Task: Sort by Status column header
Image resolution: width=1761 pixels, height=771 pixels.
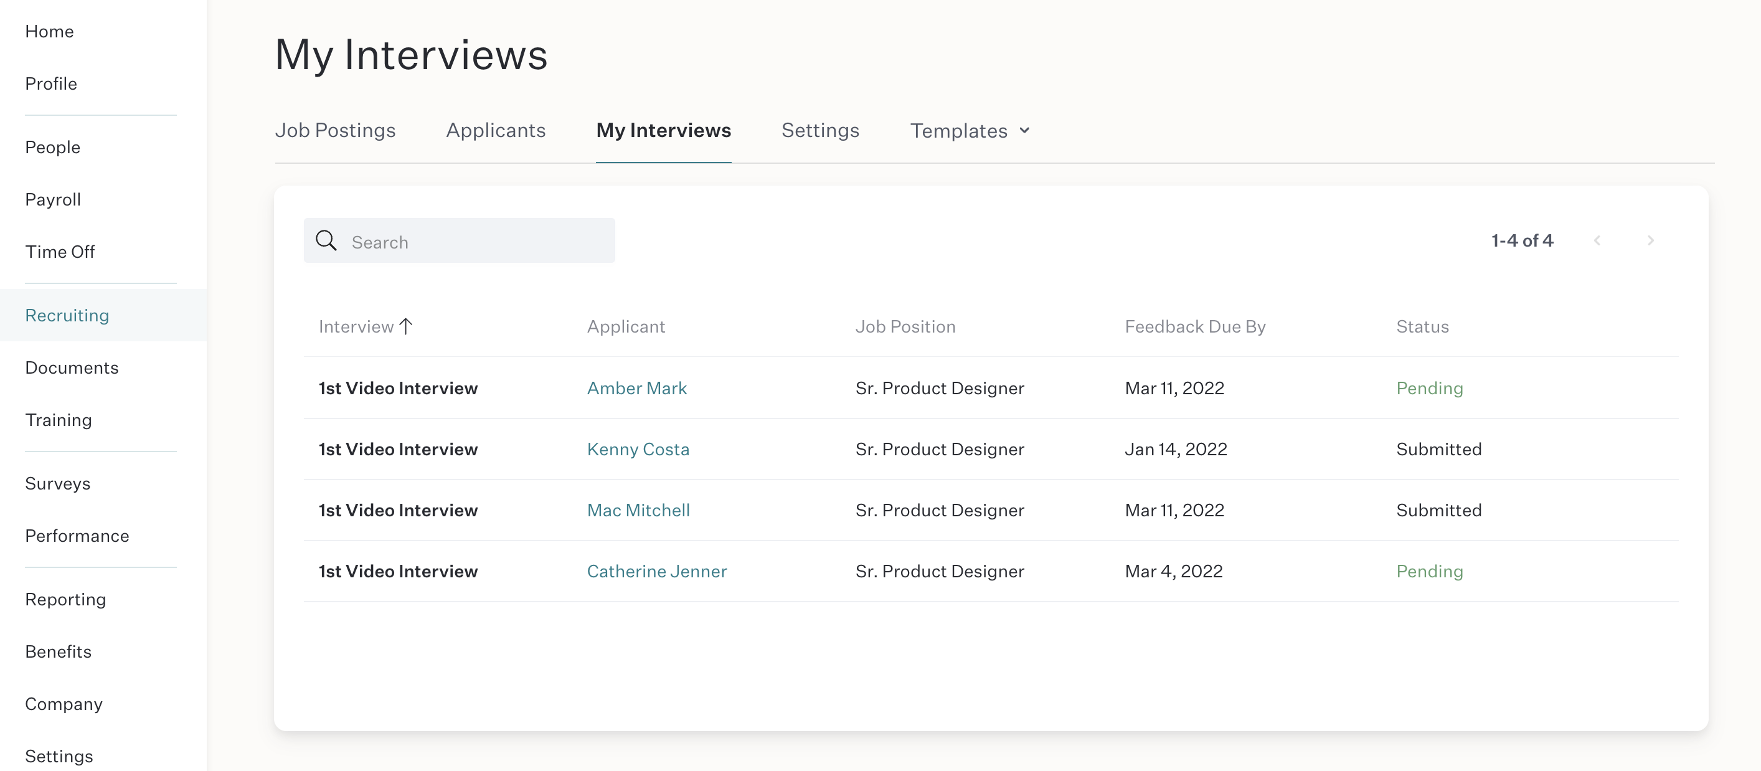Action: pos(1422,326)
